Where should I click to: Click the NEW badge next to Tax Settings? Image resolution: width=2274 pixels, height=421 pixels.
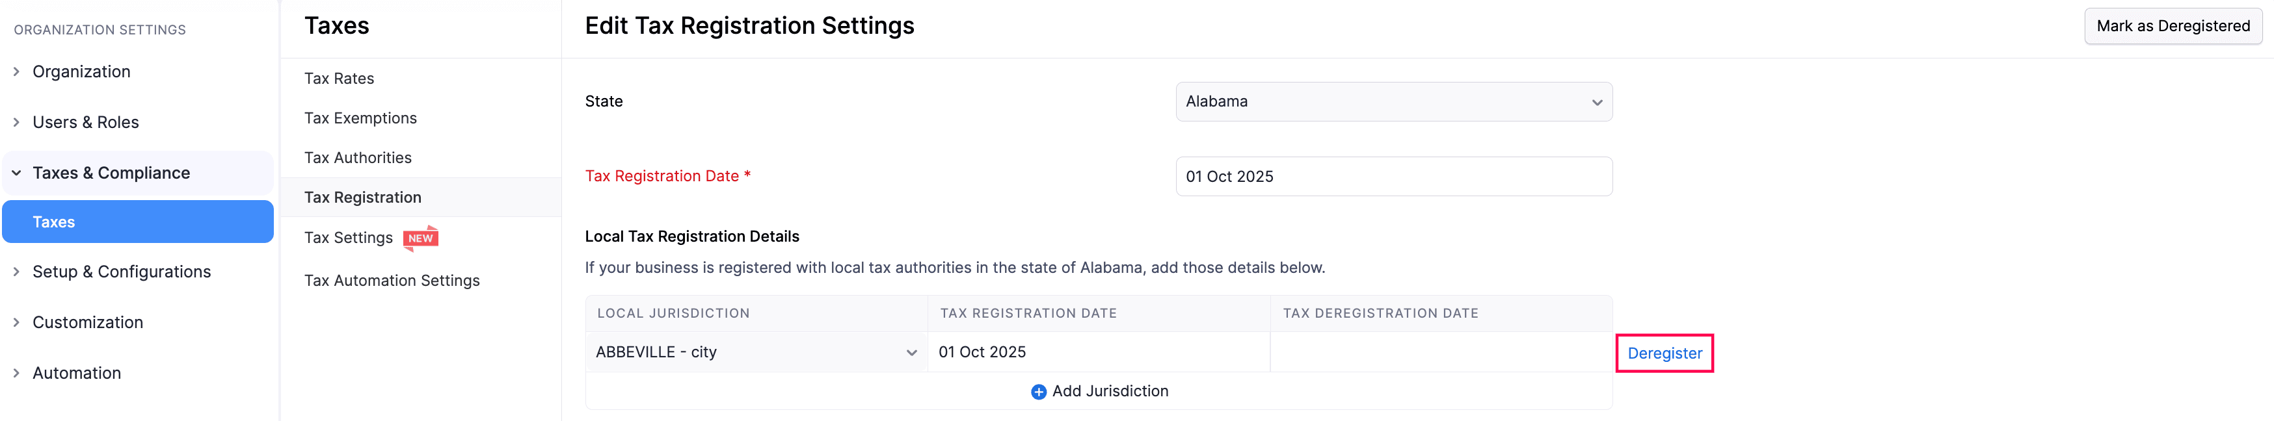click(x=422, y=236)
